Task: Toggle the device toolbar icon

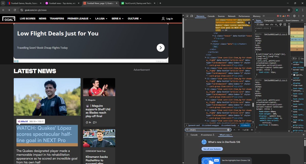Action: [x=192, y=16]
